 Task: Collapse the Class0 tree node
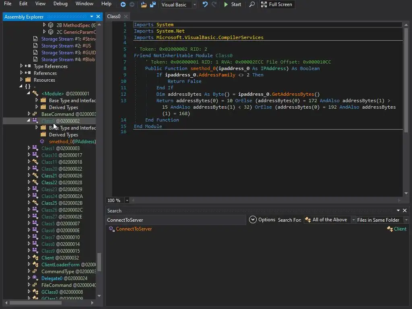[x=29, y=121]
